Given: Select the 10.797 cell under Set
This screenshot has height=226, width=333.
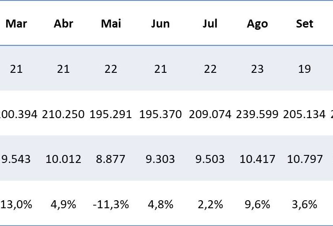Looking at the screenshot, I should point(305,159).
